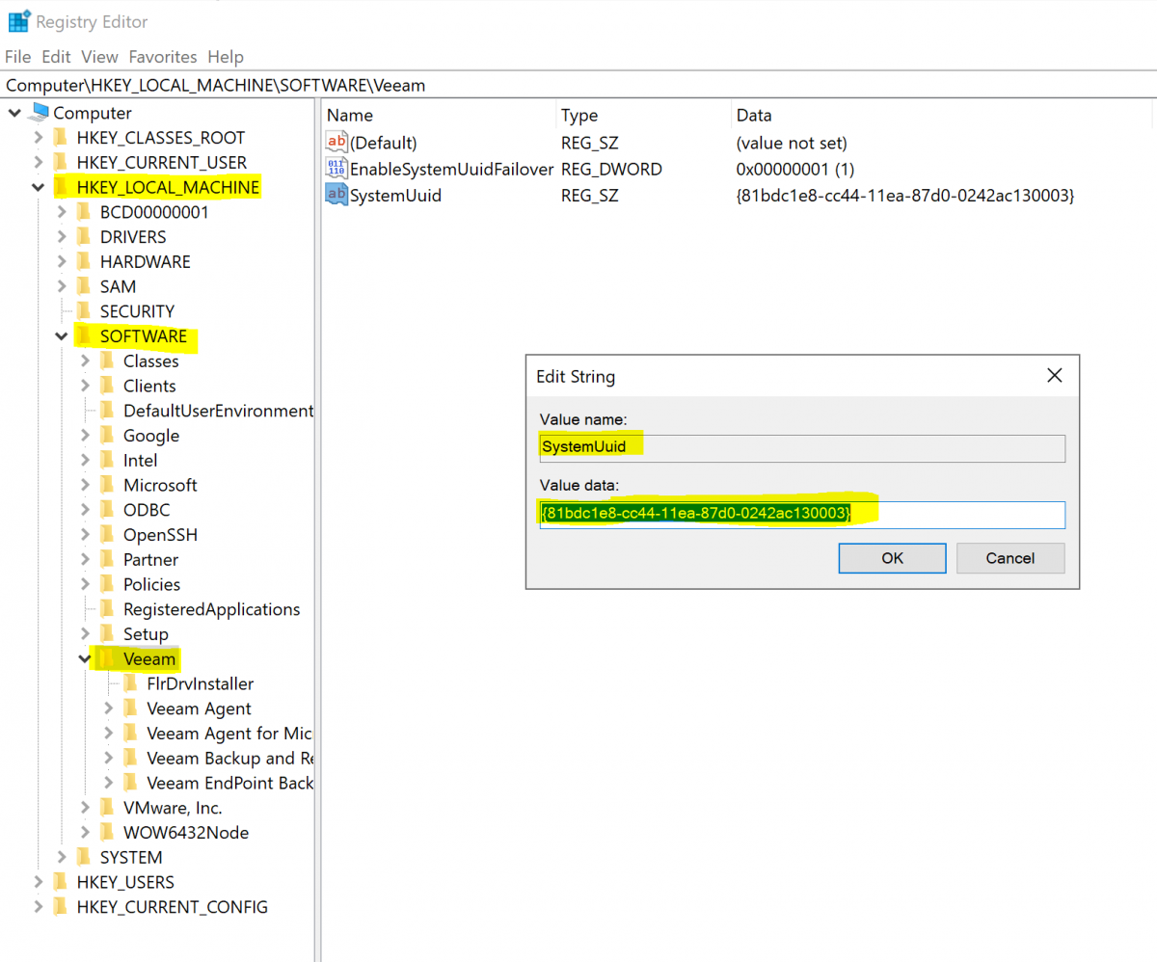This screenshot has height=962, width=1157.
Task: Select the (Default) value string icon
Action: 336,142
